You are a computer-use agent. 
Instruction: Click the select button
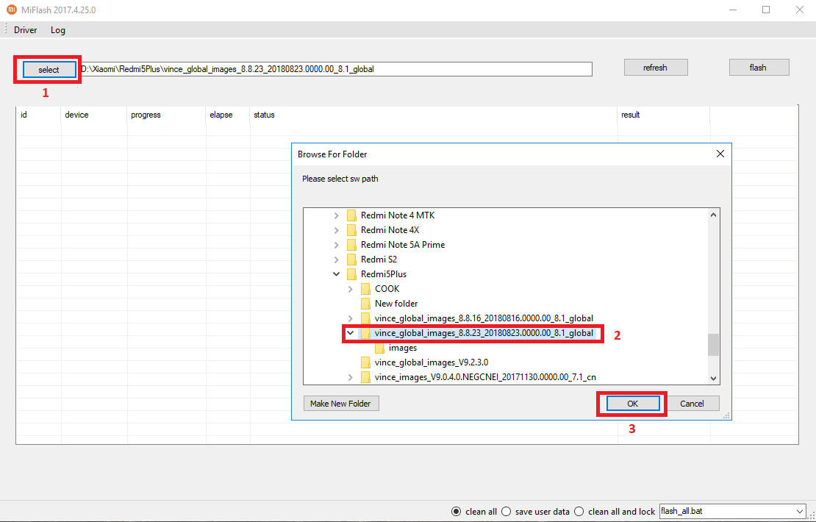pos(49,70)
